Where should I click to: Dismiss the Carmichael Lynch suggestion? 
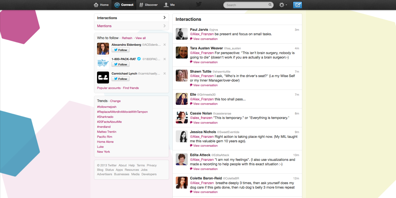(x=165, y=73)
